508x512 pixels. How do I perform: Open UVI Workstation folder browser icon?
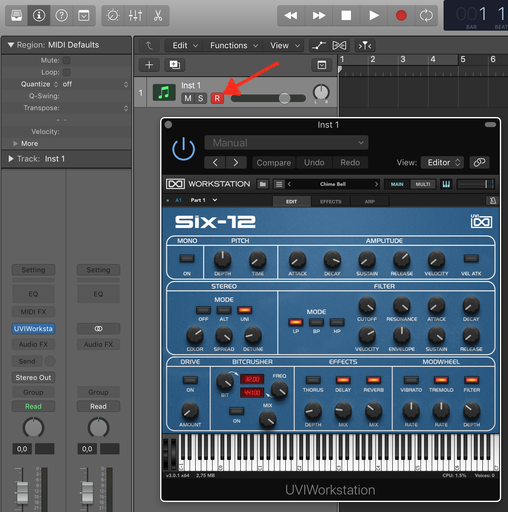263,184
